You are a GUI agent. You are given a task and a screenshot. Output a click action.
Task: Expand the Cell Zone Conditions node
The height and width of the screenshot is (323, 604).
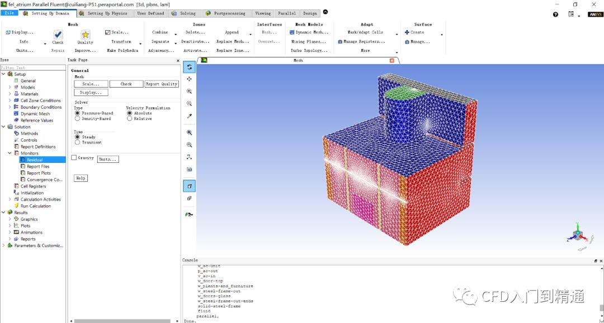click(10, 100)
